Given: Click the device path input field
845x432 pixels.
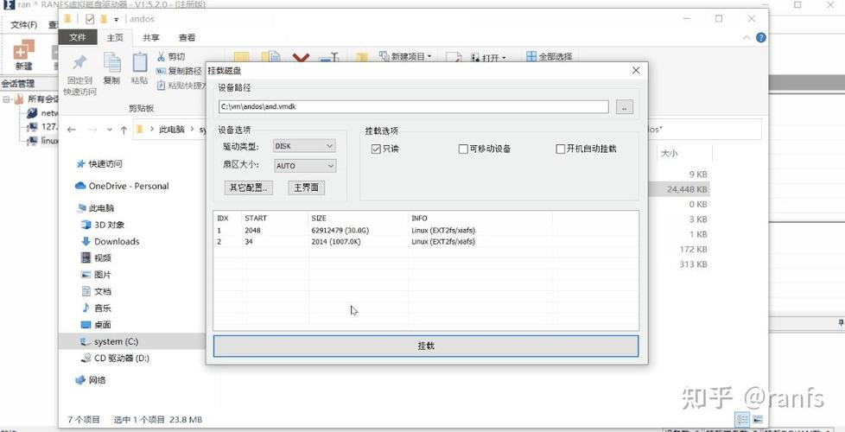Looking at the screenshot, I should (x=413, y=106).
